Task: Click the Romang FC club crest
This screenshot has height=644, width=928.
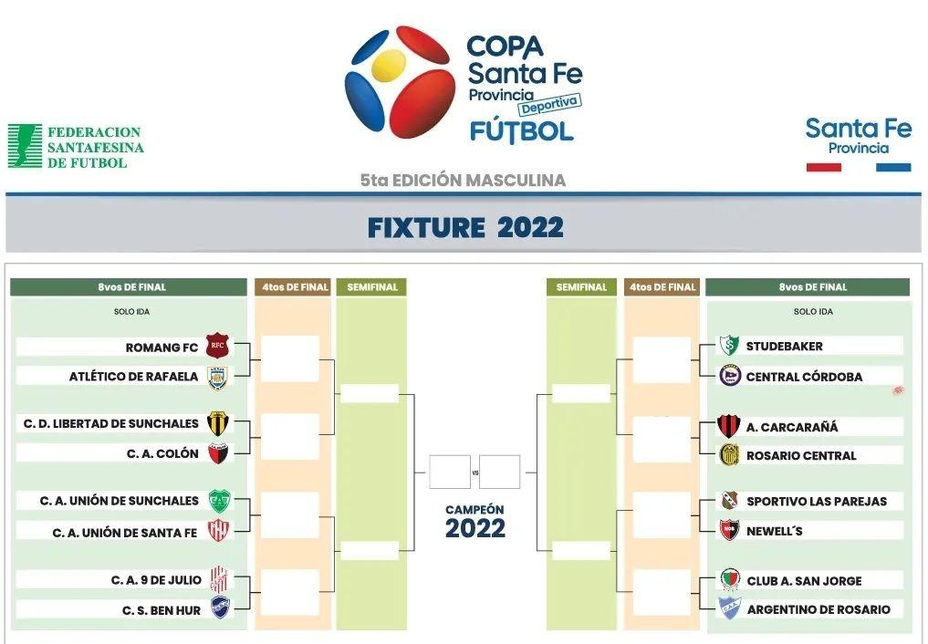Action: point(216,346)
